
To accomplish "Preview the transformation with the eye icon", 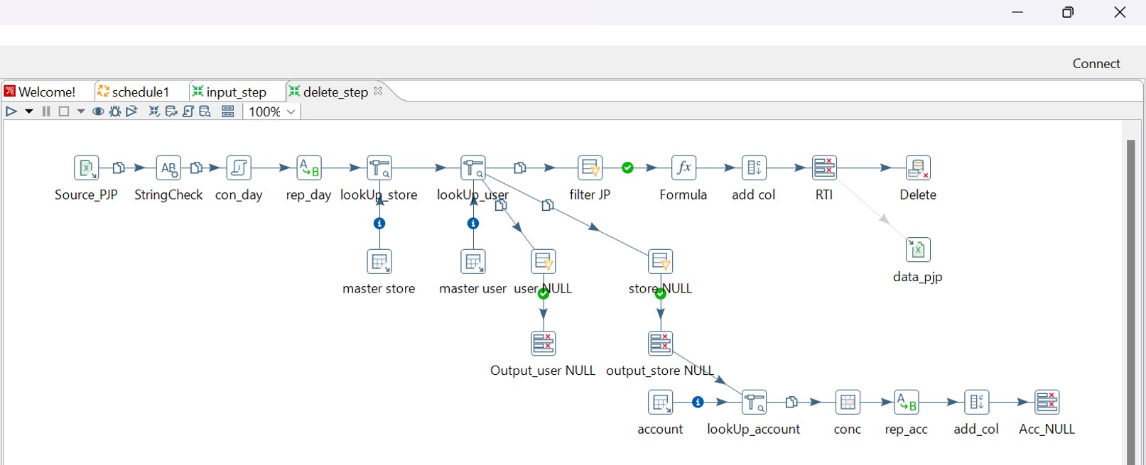I will pyautogui.click(x=98, y=111).
